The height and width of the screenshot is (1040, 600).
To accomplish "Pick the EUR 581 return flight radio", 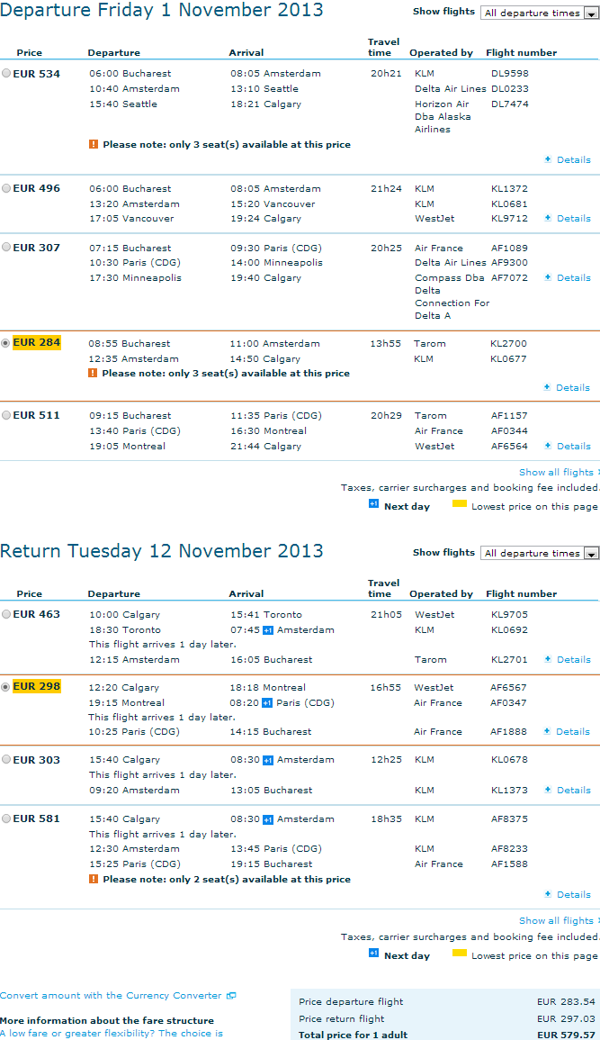I will [6, 818].
